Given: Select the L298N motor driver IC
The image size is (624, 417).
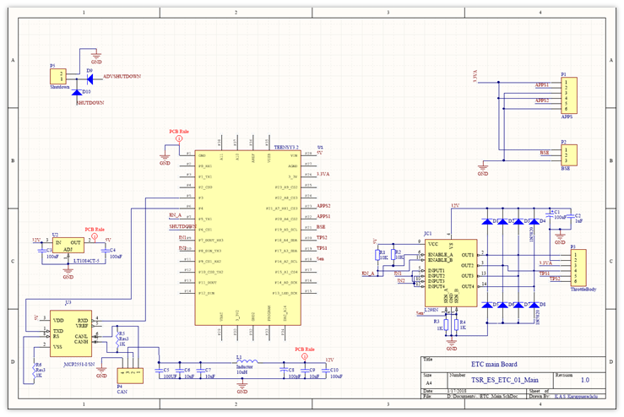Looking at the screenshot, I should [x=449, y=267].
